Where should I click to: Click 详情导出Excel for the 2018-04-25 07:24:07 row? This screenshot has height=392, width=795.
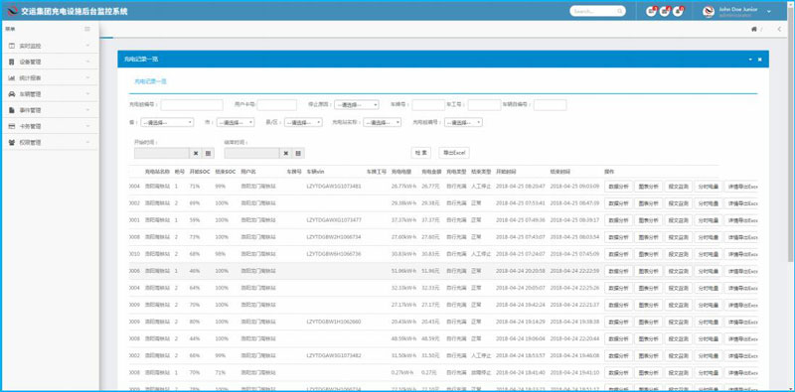point(741,254)
